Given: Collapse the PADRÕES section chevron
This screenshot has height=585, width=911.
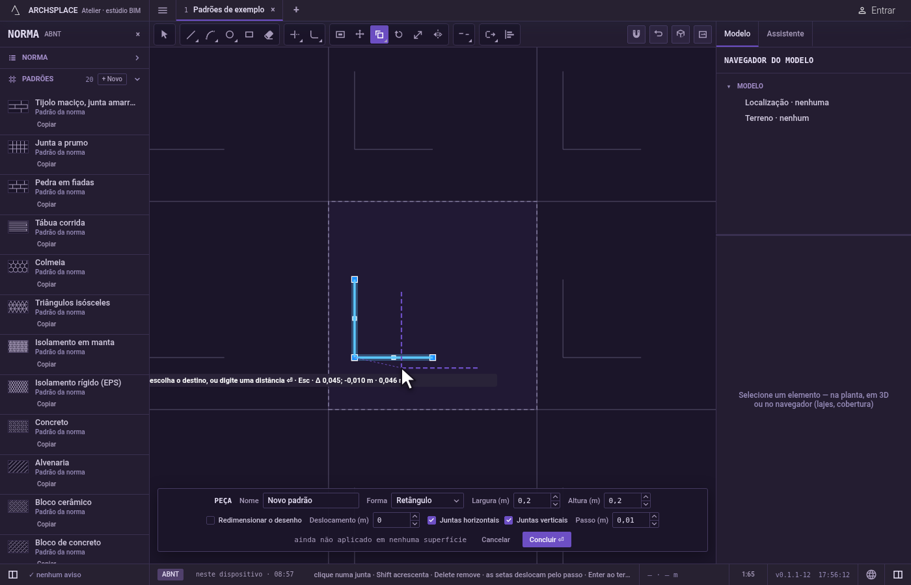Looking at the screenshot, I should (x=137, y=79).
